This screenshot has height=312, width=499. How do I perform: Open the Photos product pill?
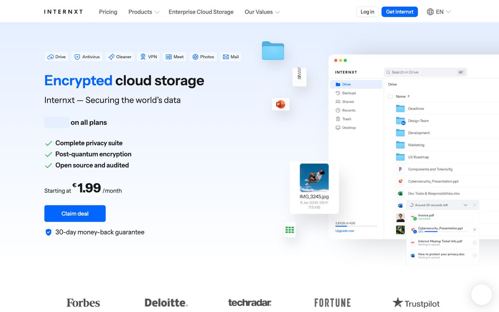click(203, 57)
